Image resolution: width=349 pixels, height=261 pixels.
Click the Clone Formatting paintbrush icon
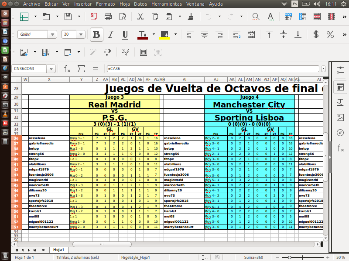[x=191, y=17]
